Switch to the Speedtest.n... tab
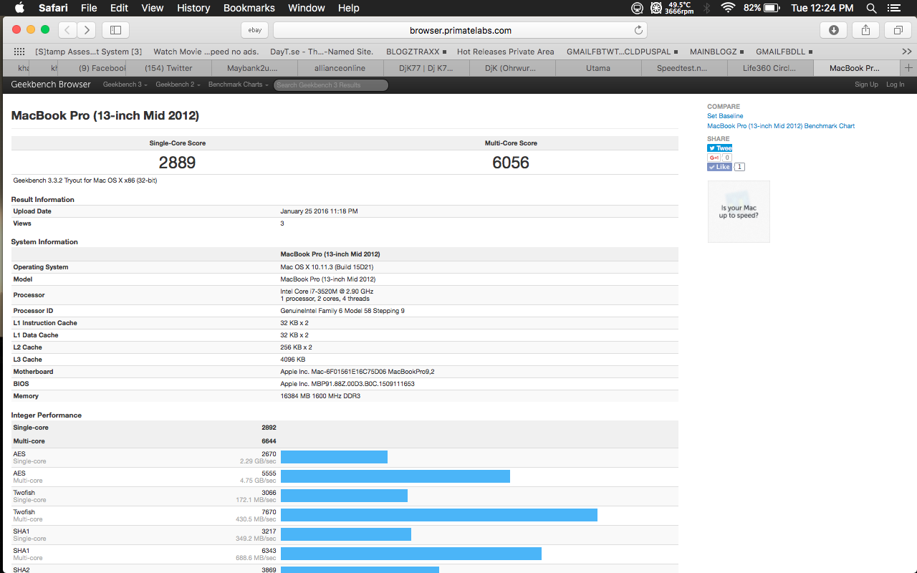This screenshot has height=573, width=917. tap(683, 68)
